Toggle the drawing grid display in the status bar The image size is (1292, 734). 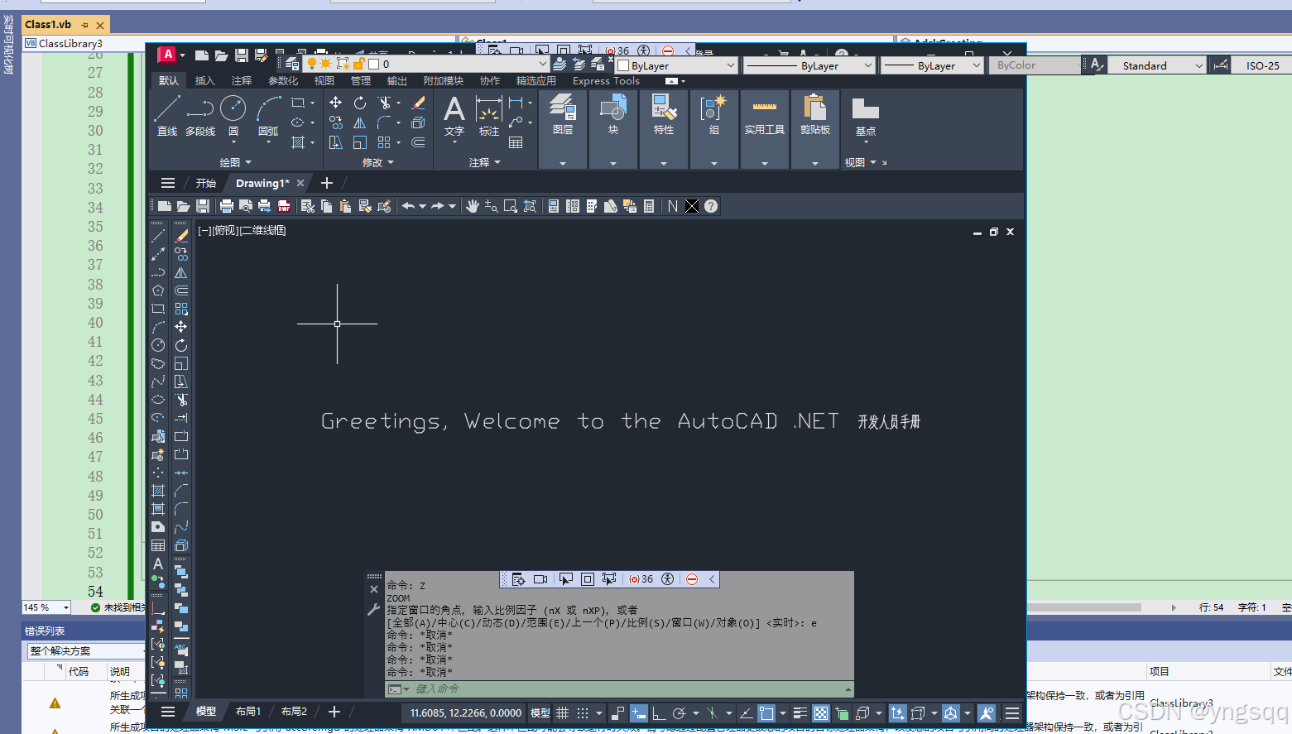562,712
